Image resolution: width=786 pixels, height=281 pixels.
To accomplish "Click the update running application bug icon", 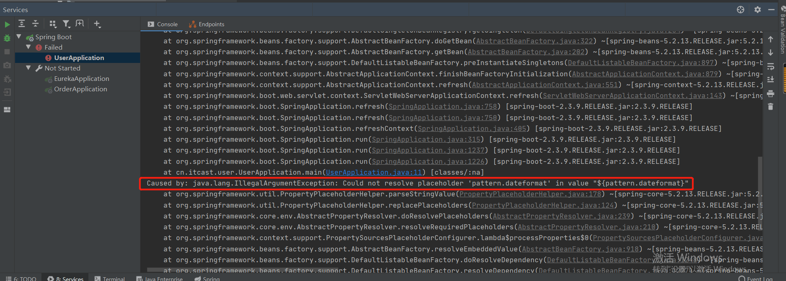I will (x=7, y=79).
